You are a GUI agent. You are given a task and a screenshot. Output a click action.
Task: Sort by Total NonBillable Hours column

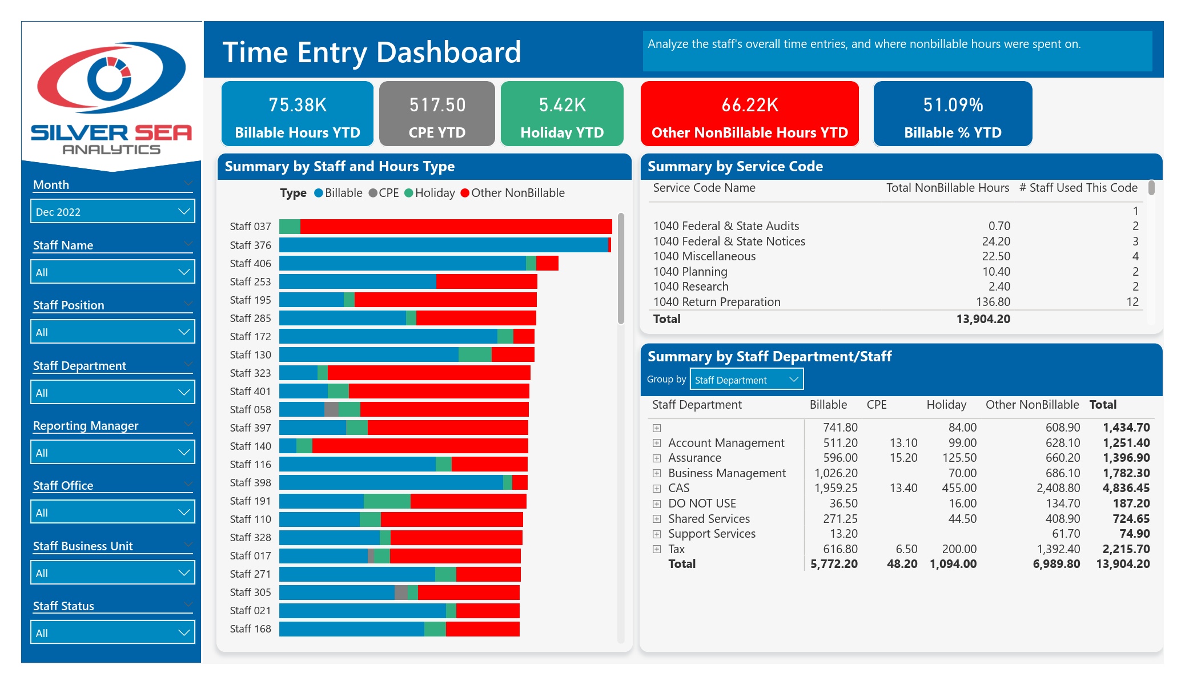(947, 188)
